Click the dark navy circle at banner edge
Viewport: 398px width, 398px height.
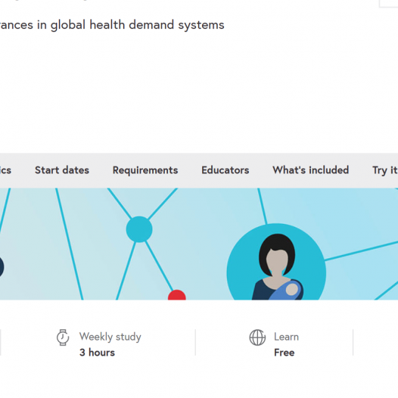tap(2, 267)
